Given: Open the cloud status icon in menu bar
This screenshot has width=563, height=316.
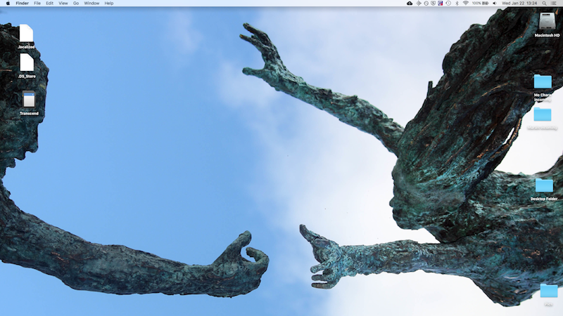Looking at the screenshot, I should [x=410, y=4].
